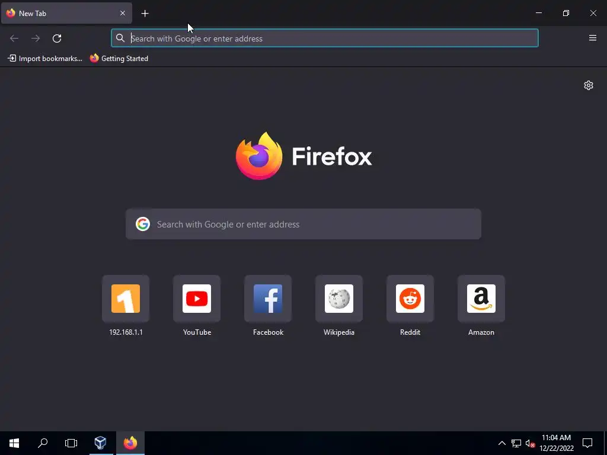Open the Windows Start menu

14,443
